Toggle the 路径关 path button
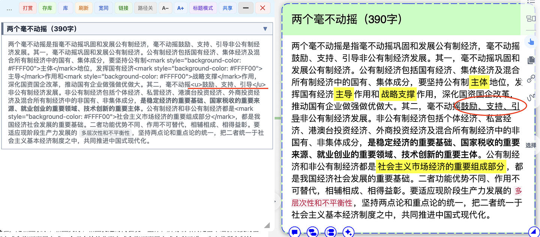 coord(145,8)
